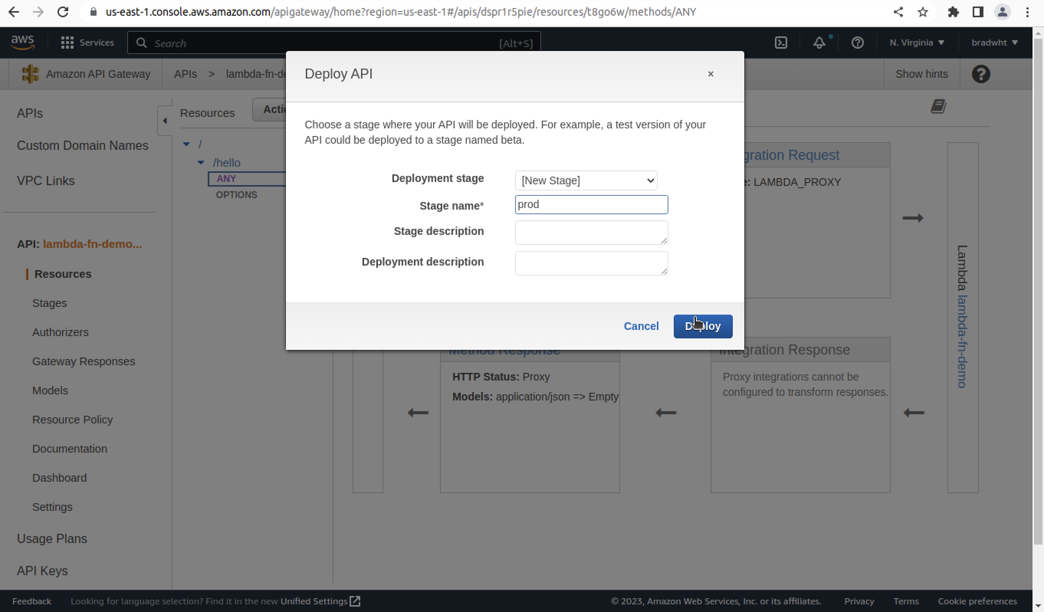Open the AWS support help icon
Image resolution: width=1044 pixels, height=612 pixels.
(x=857, y=43)
